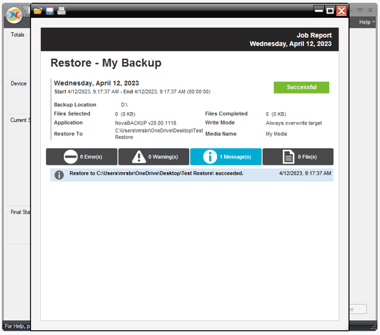Click the Successful status badge
380x335 pixels.
pos(301,87)
